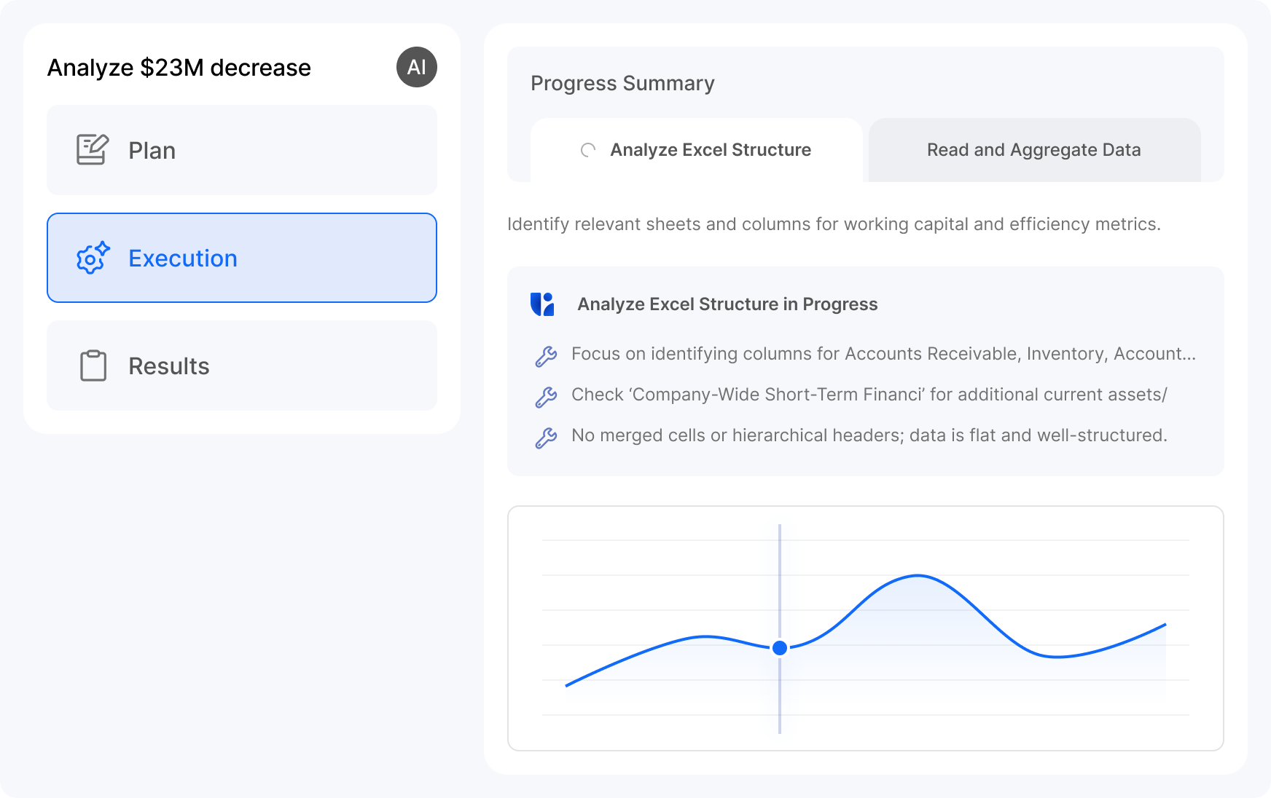Open the Results step

tap(242, 366)
